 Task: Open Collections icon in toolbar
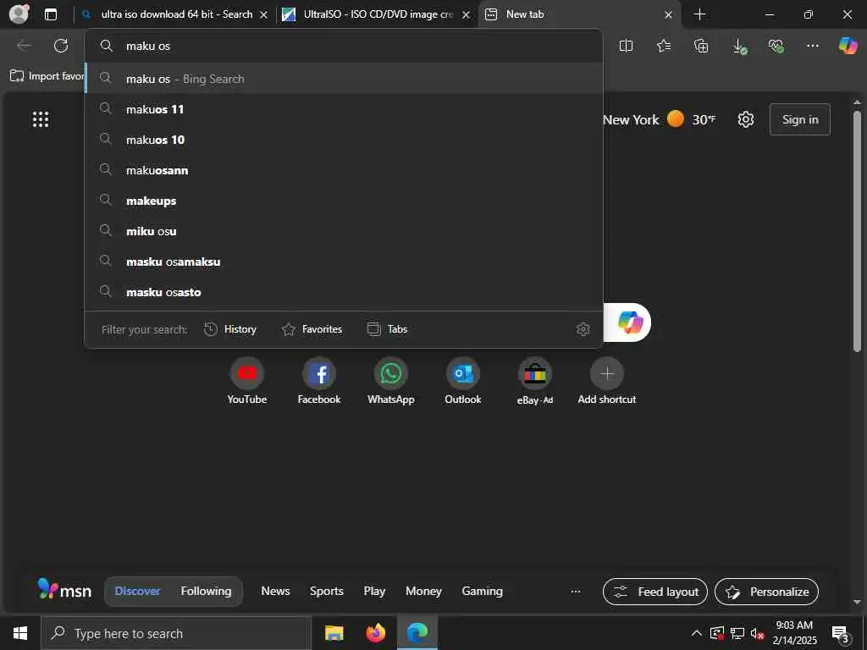[700, 46]
